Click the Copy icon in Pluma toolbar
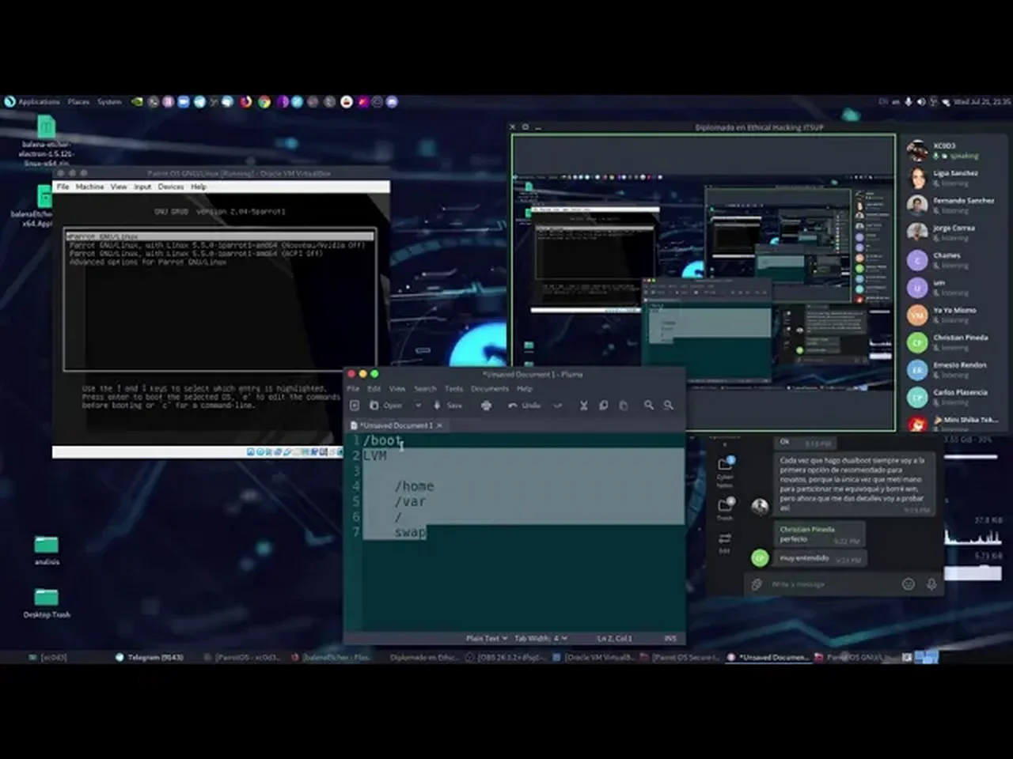 point(603,406)
